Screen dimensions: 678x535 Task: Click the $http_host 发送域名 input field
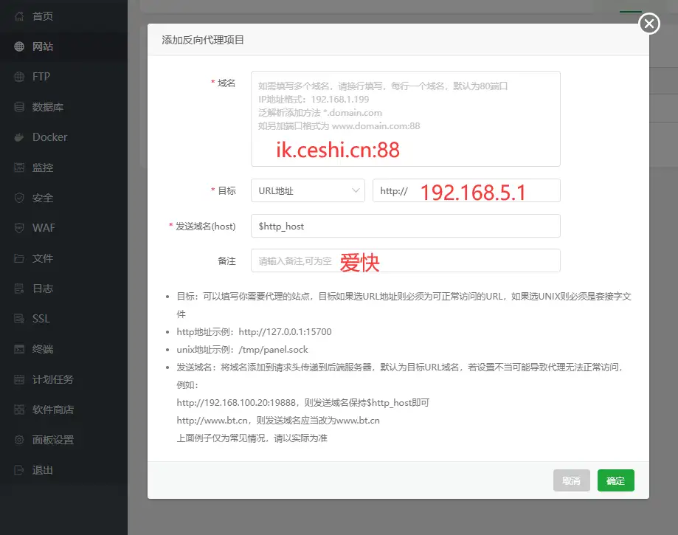(405, 227)
